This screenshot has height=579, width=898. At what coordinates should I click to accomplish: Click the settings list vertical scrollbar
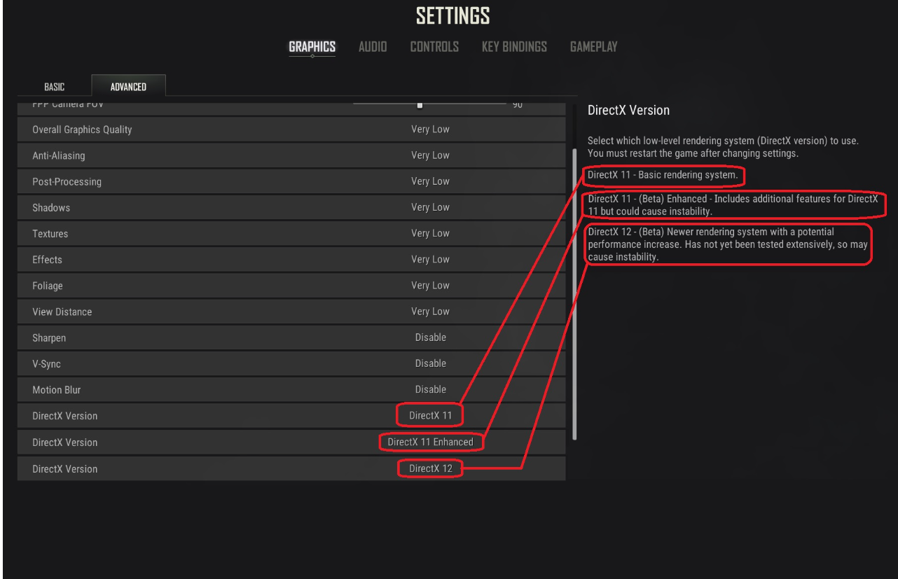(x=575, y=294)
